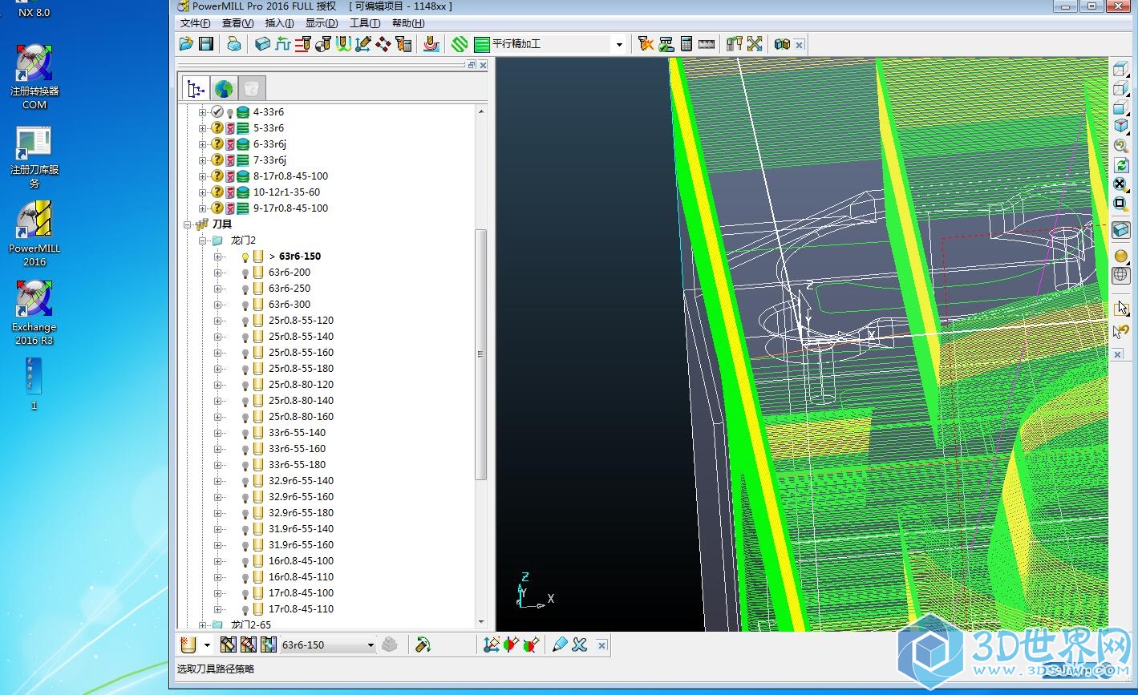The width and height of the screenshot is (1138, 695).
Task: Open the 平行精加工 strategy dropdown
Action: [x=619, y=45]
